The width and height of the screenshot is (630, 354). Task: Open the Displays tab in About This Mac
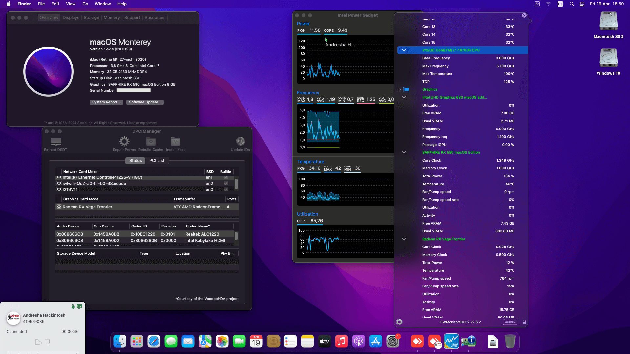pos(71,17)
